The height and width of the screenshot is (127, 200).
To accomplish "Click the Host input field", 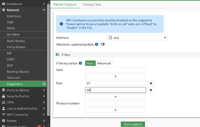I will coord(115,70).
